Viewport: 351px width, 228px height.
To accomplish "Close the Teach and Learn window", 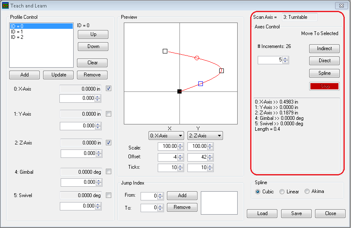I will point(342,6).
